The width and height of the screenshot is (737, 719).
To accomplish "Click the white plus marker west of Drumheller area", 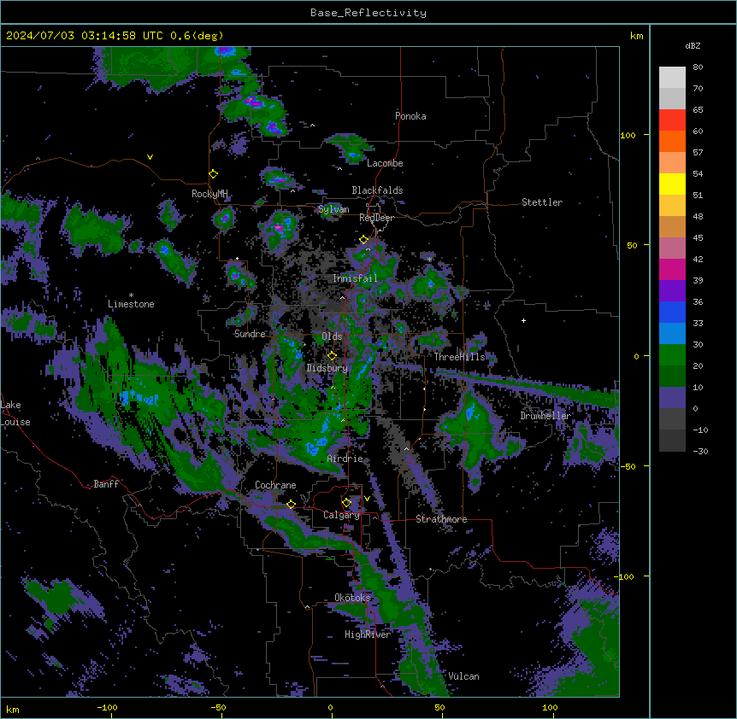I will click(523, 320).
